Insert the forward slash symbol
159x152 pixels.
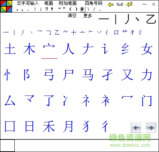[x=94, y=9]
